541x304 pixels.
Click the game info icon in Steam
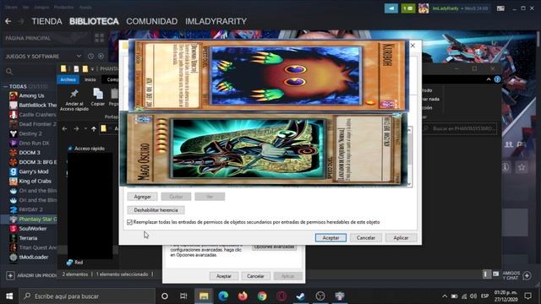(x=505, y=167)
